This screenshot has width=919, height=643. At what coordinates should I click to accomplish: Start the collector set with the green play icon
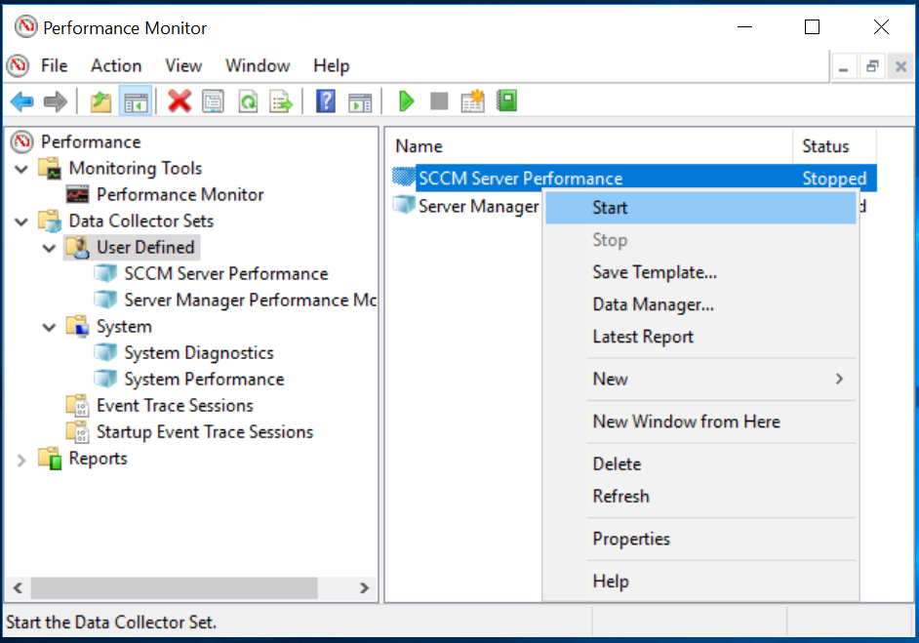(406, 101)
